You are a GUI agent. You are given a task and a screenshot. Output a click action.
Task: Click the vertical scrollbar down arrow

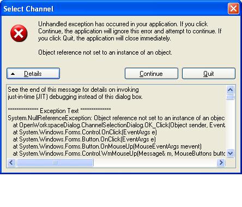tap(230, 153)
